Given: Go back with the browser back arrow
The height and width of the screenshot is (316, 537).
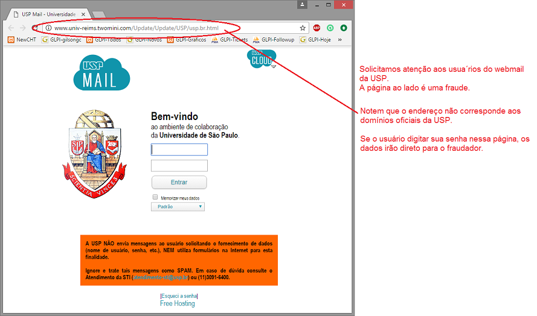Looking at the screenshot, I should click(11, 28).
